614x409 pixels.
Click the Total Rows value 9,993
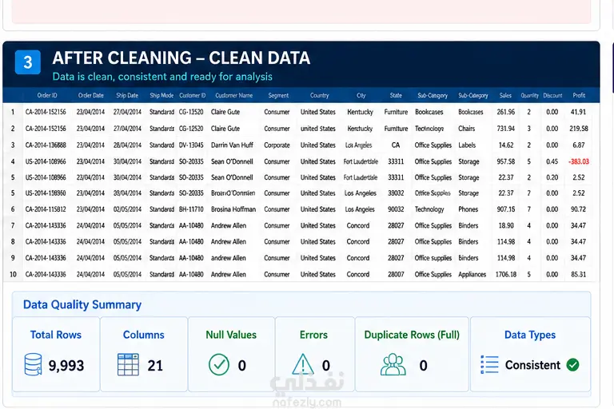coord(66,366)
